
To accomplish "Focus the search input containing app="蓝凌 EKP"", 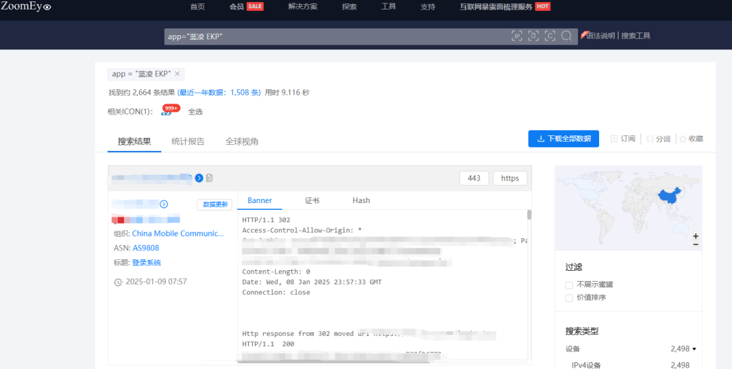I will pyautogui.click(x=336, y=37).
